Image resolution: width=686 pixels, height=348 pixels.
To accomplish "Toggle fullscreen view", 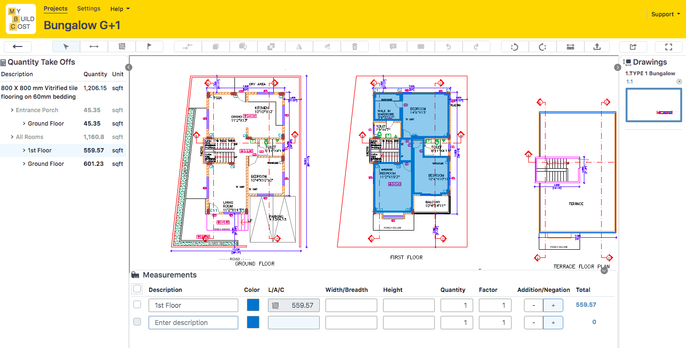I will point(669,46).
